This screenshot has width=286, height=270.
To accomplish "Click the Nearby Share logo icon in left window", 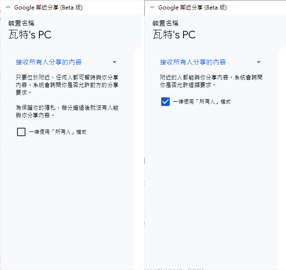I will click(8, 7).
